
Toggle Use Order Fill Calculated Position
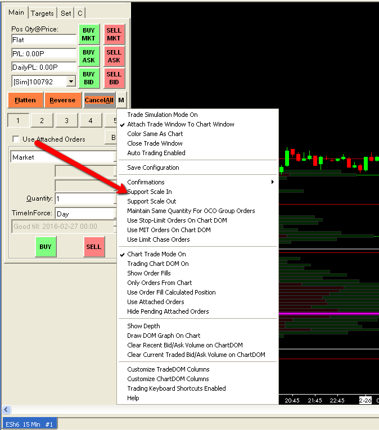pos(197,293)
